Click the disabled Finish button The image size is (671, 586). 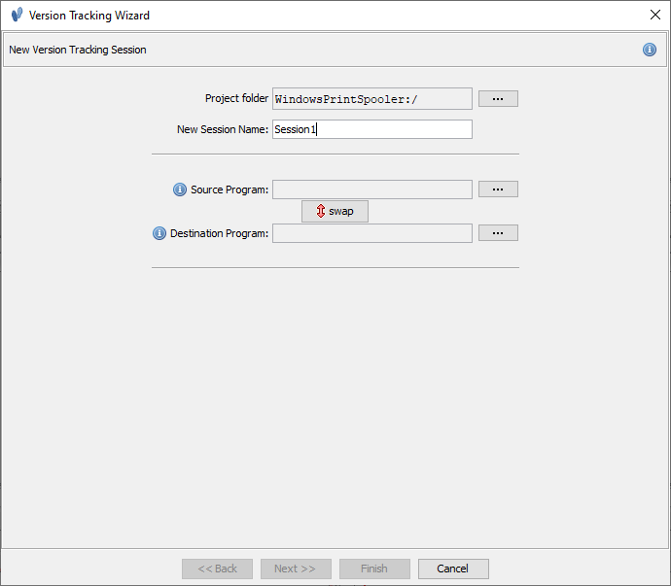pos(374,569)
